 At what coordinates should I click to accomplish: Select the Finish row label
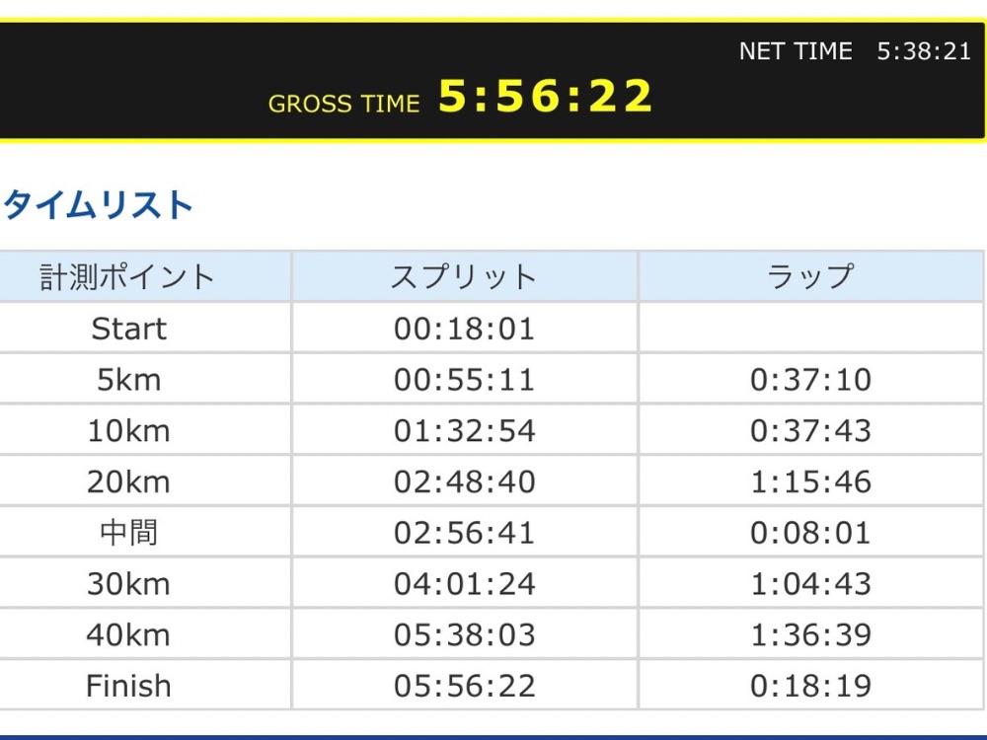128,686
